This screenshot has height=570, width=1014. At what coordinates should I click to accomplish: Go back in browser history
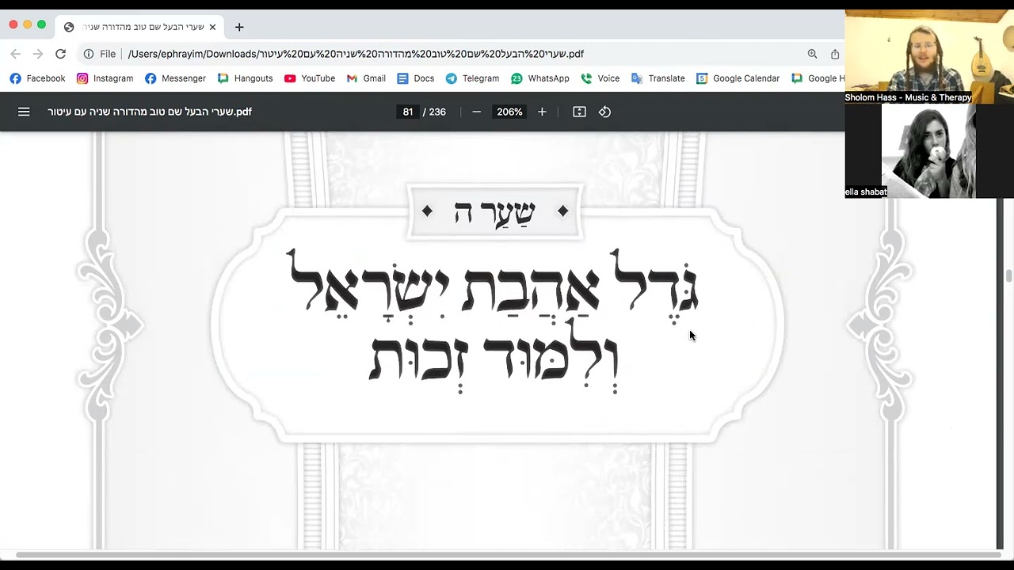16,54
